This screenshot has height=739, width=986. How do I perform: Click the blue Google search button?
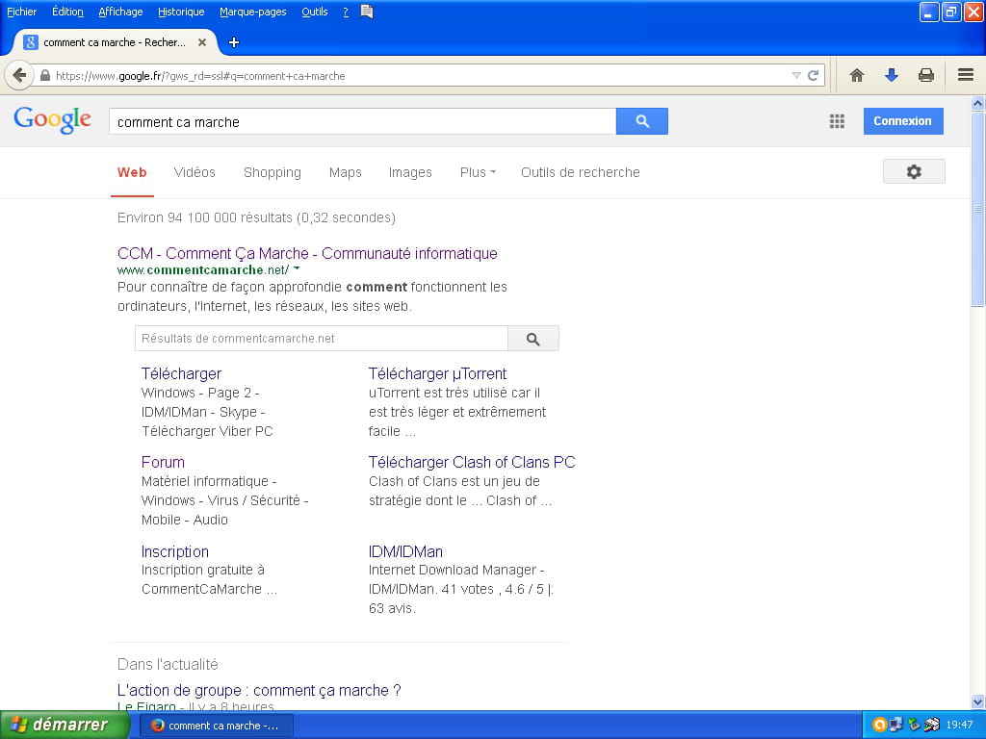tap(641, 121)
